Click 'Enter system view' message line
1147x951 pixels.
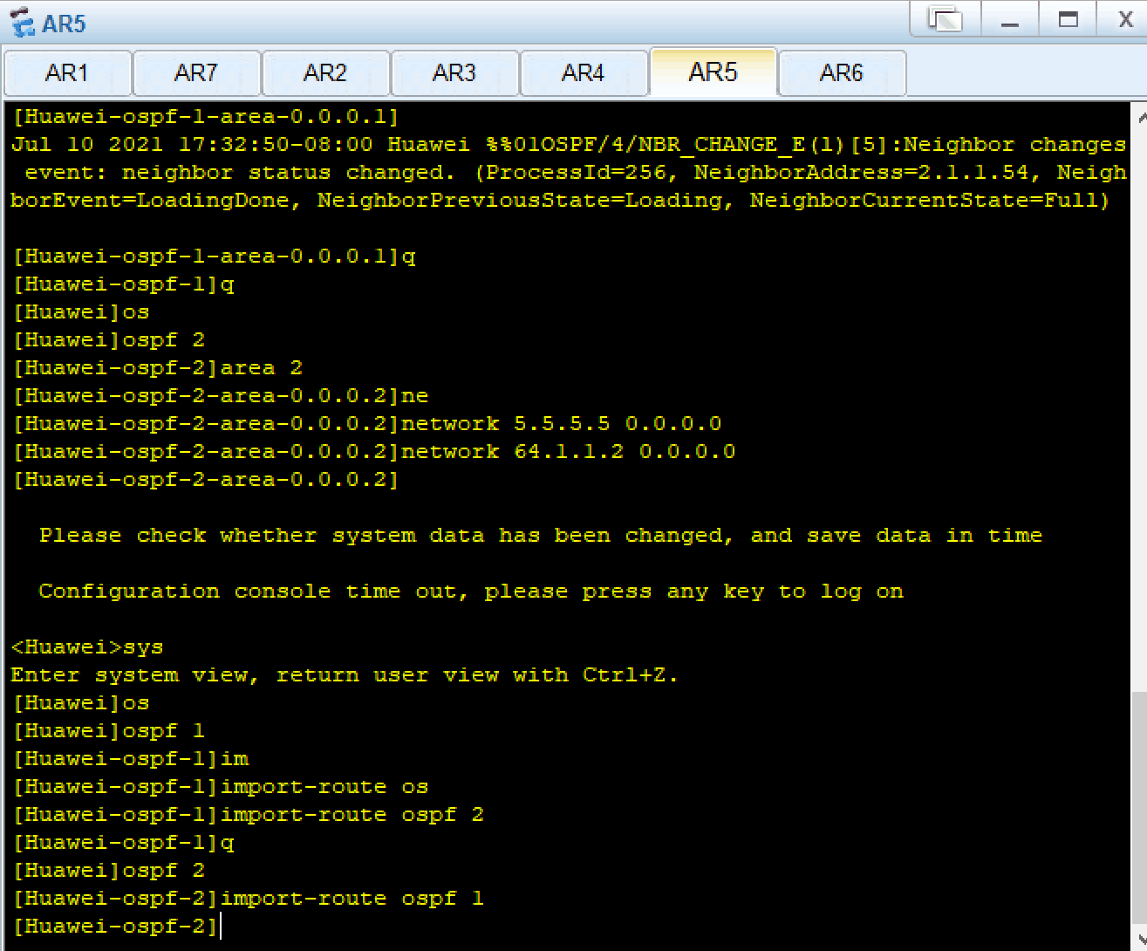pos(345,674)
